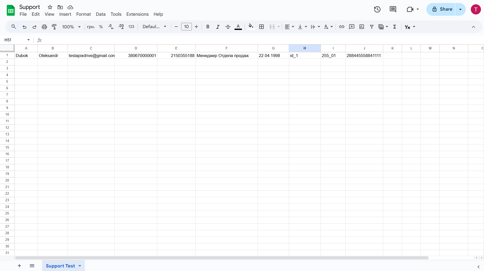The image size is (484, 271).
Task: Toggle strikethrough formatting
Action: pyautogui.click(x=228, y=27)
